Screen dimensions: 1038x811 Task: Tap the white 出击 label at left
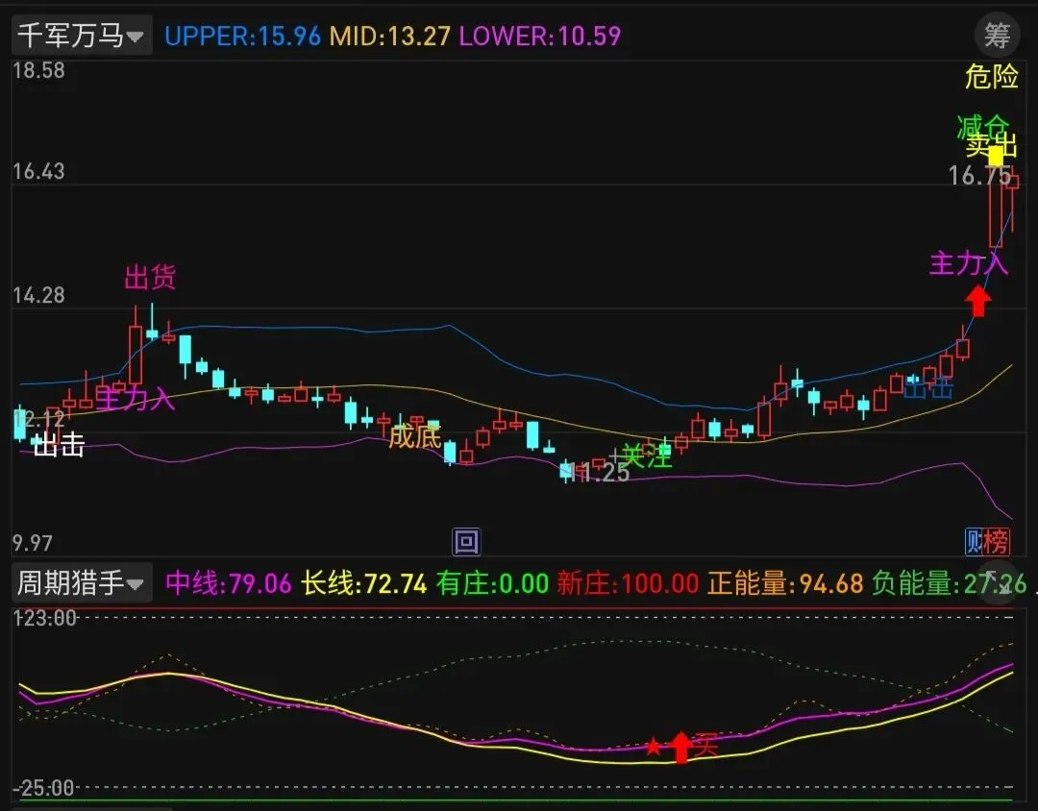[x=59, y=445]
